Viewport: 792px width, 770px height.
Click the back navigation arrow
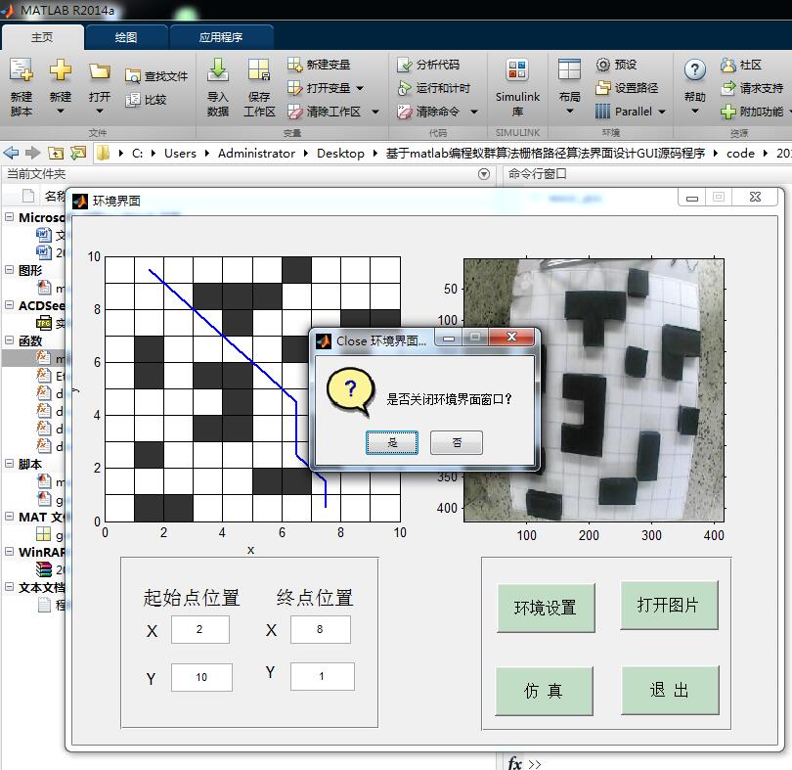coord(11,153)
